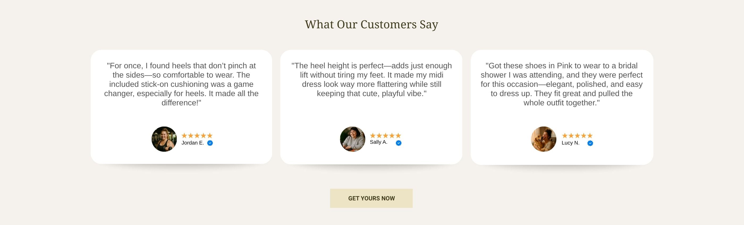This screenshot has width=744, height=225.
Task: Click the reviewer name Sally A.
Action: pyautogui.click(x=379, y=142)
